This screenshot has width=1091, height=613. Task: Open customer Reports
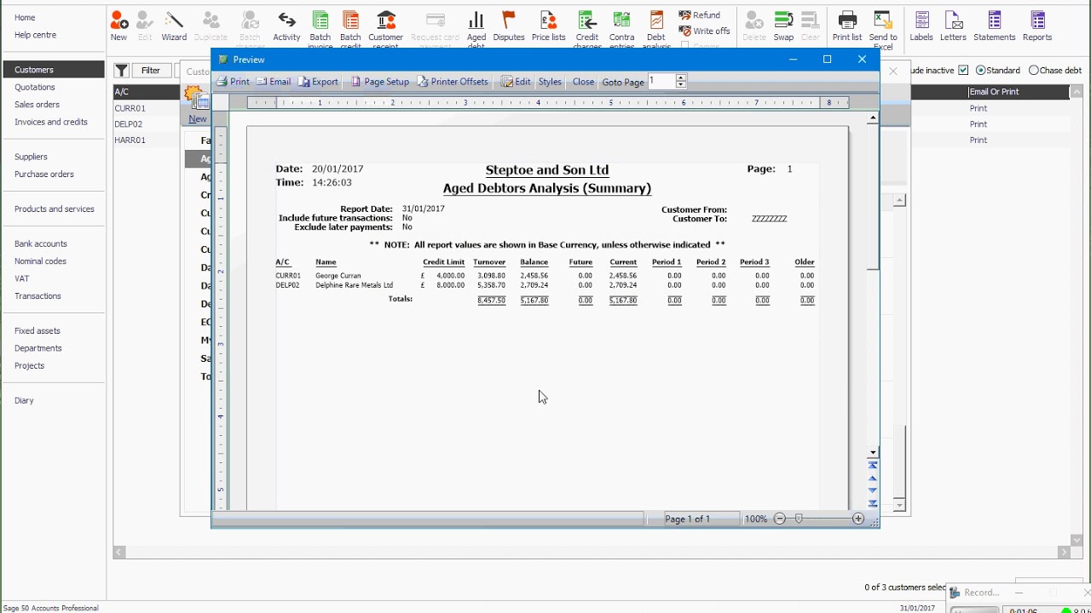[x=1037, y=26]
